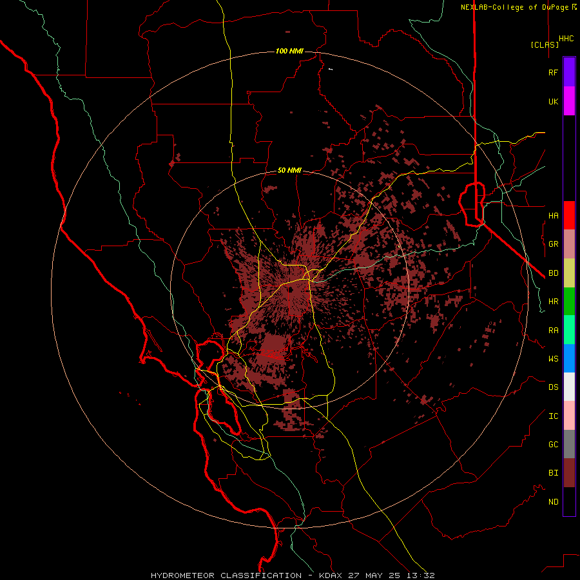Click the "50 NMI" range ring label

pyautogui.click(x=289, y=171)
